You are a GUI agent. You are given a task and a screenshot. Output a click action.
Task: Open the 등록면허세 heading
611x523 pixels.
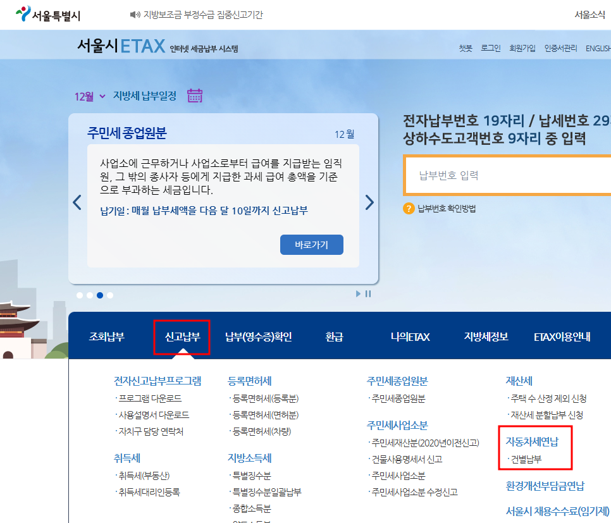point(250,381)
